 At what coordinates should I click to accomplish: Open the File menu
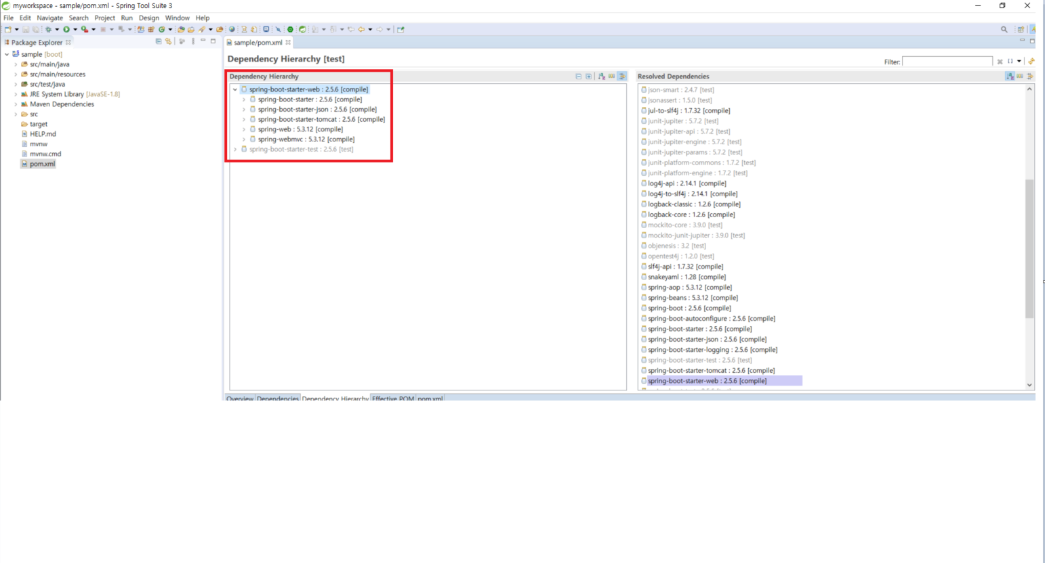click(8, 18)
